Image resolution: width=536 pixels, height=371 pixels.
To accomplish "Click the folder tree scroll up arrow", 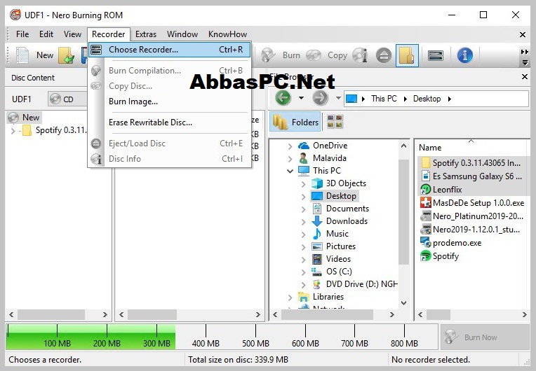I will (403, 146).
